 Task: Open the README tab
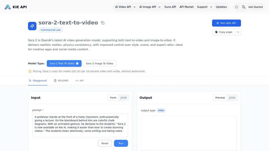tap(61, 81)
